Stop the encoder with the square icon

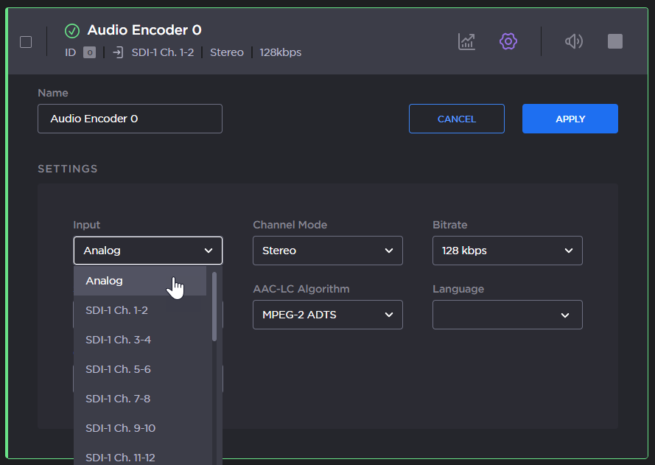point(615,41)
